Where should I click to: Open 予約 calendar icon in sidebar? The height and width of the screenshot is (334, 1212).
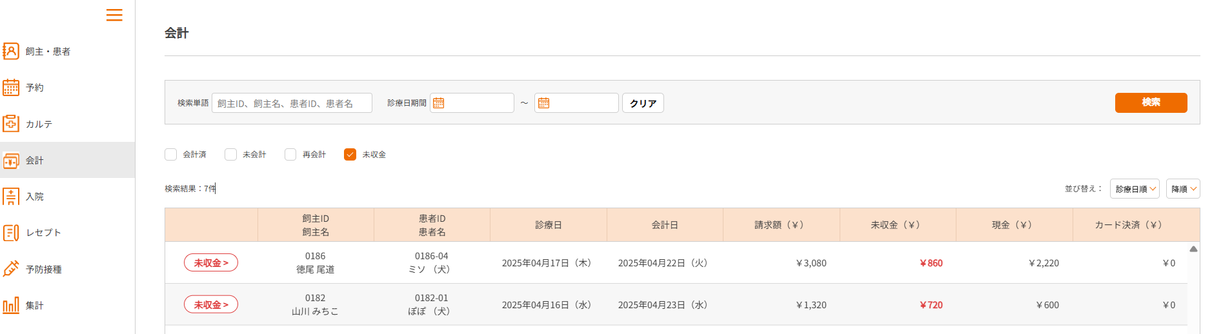[x=11, y=87]
